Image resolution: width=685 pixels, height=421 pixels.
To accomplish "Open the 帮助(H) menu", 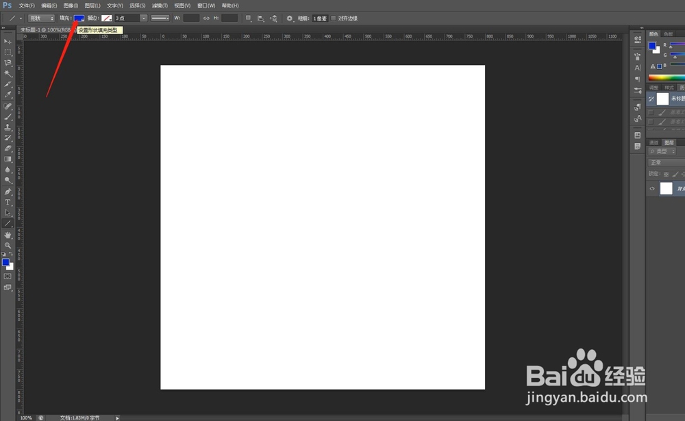I will pyautogui.click(x=230, y=5).
